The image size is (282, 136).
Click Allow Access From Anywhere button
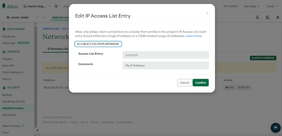coord(98,44)
